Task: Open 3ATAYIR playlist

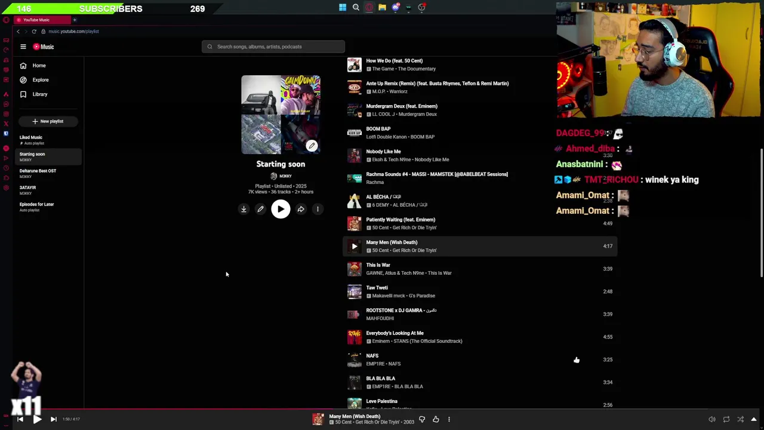Action: point(50,190)
